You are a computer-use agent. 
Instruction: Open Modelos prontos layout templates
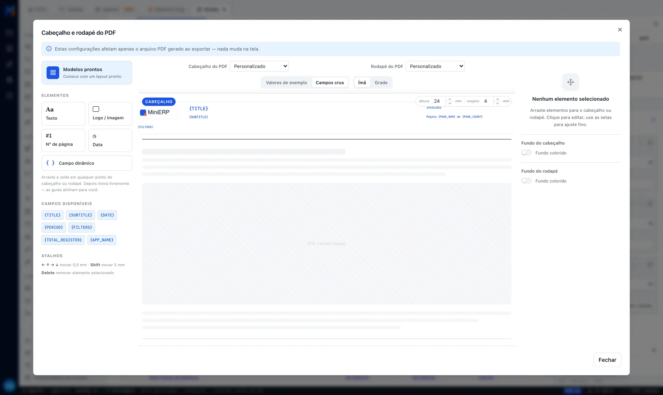(87, 73)
